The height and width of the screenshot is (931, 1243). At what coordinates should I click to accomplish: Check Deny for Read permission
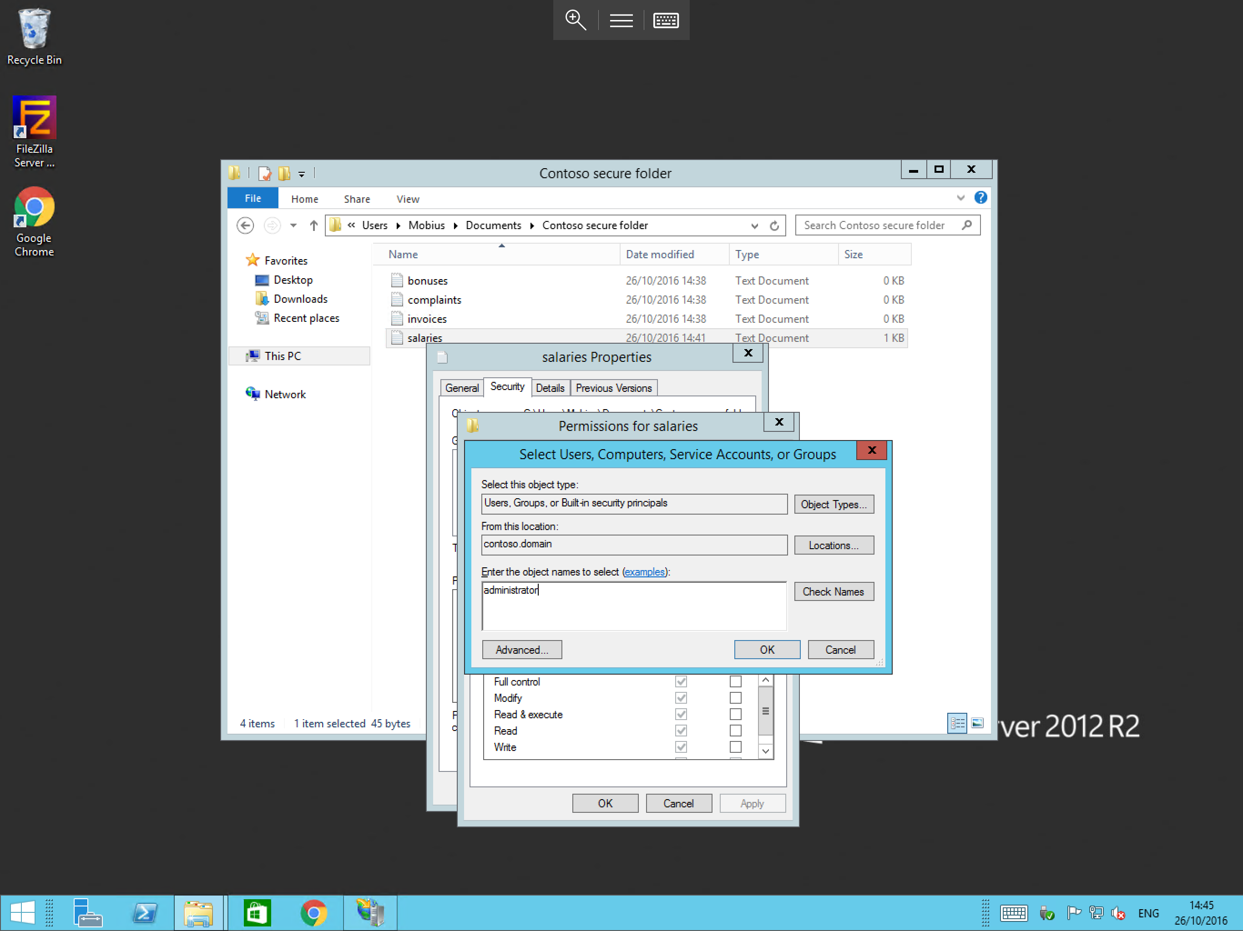pyautogui.click(x=735, y=730)
